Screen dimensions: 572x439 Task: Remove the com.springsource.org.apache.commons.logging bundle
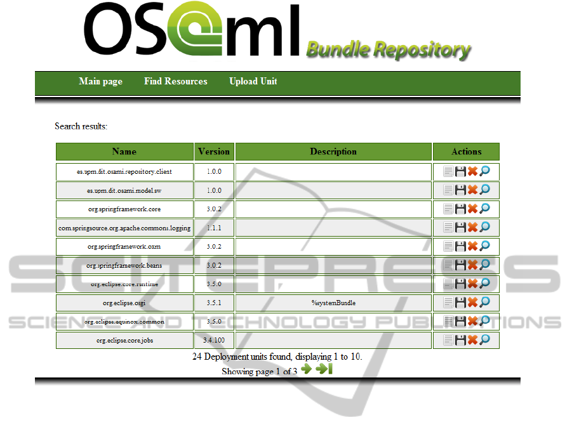click(472, 227)
